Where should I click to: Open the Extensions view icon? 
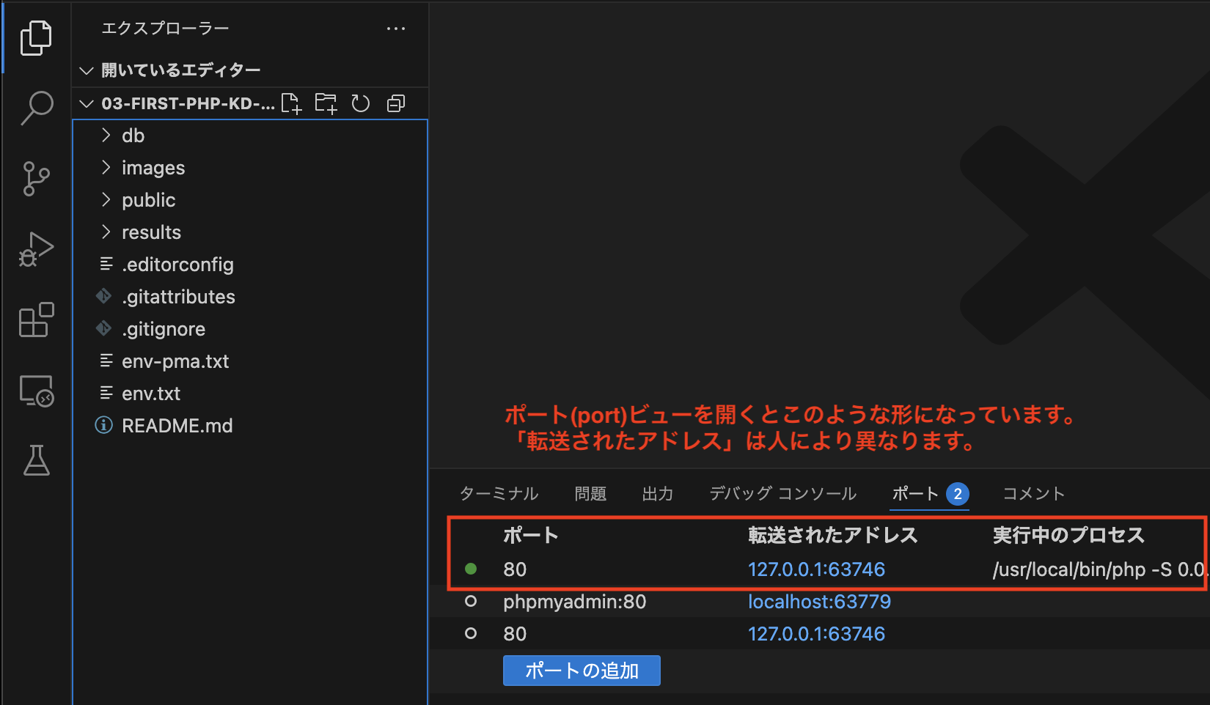click(36, 320)
